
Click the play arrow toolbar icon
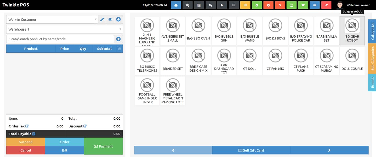pos(222,5)
